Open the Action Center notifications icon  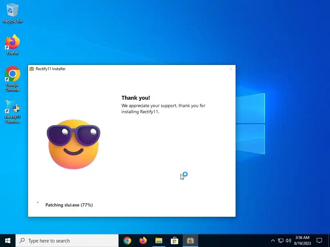[x=319, y=241]
